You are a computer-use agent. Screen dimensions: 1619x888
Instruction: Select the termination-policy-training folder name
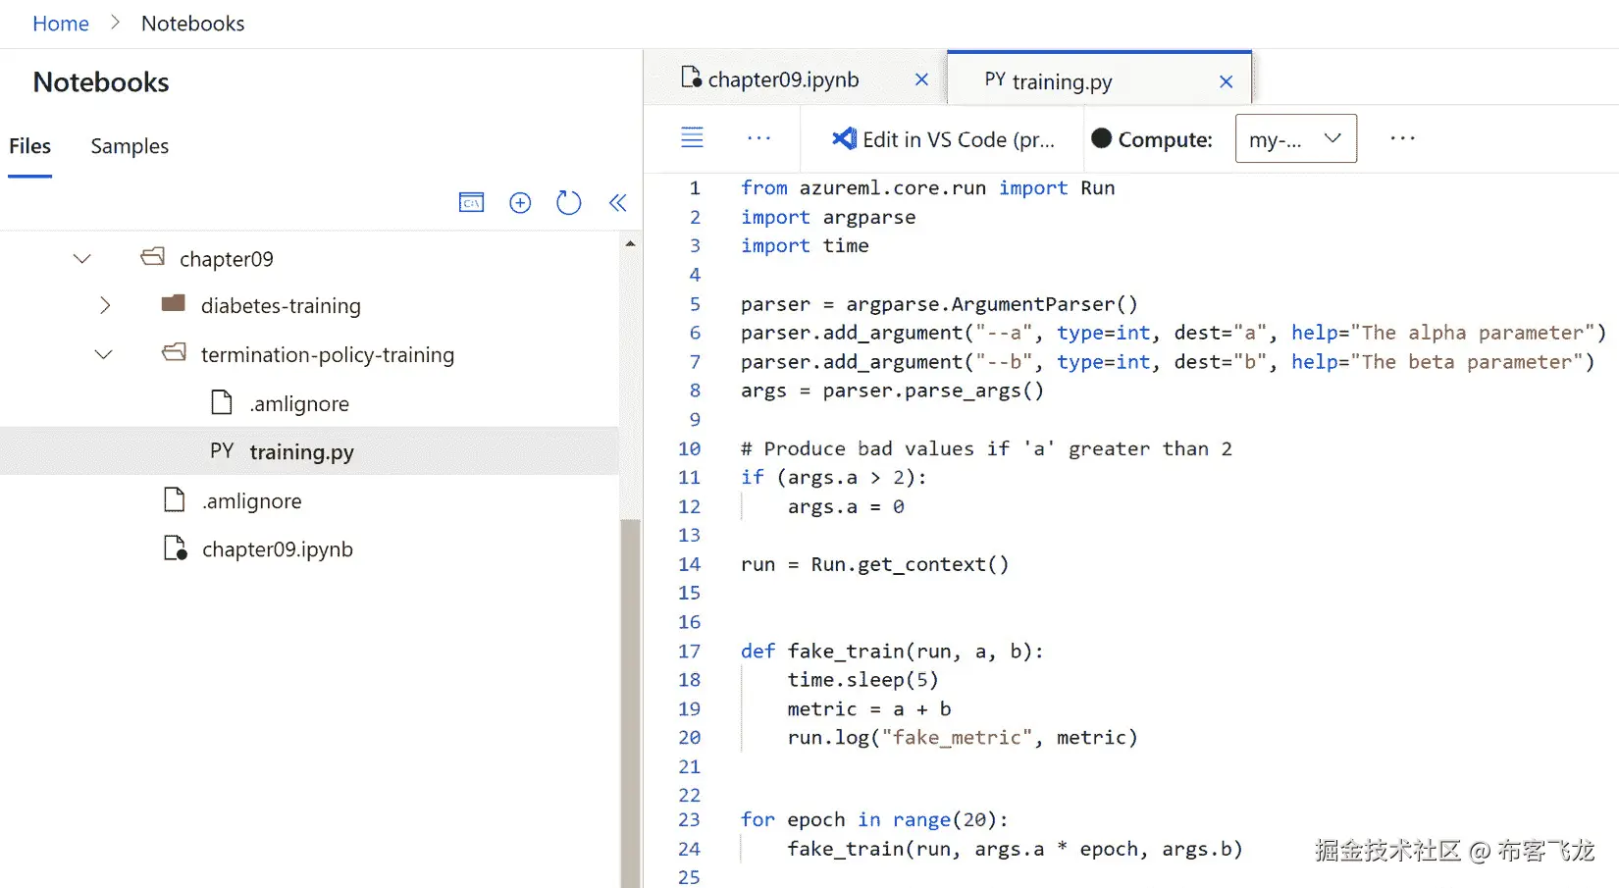[x=328, y=355]
